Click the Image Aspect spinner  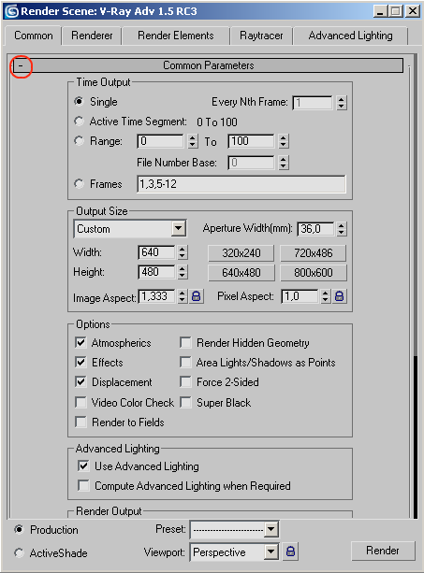click(x=183, y=296)
